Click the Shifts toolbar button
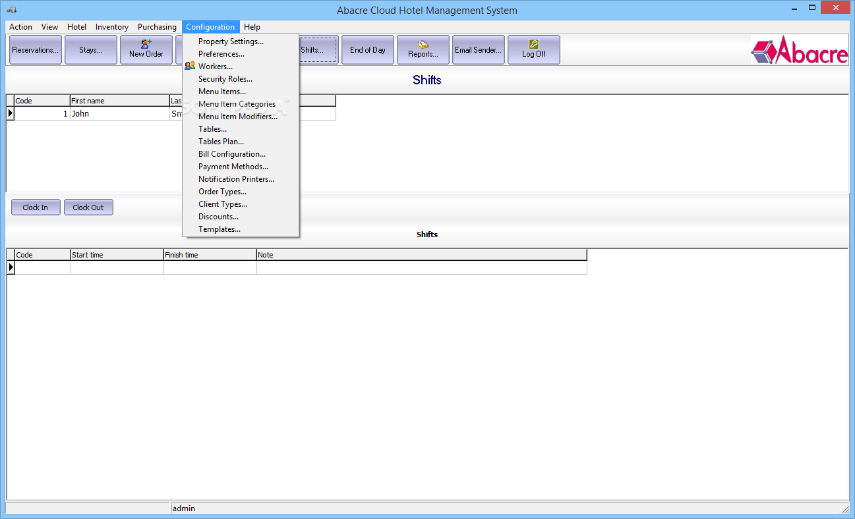 coord(318,49)
